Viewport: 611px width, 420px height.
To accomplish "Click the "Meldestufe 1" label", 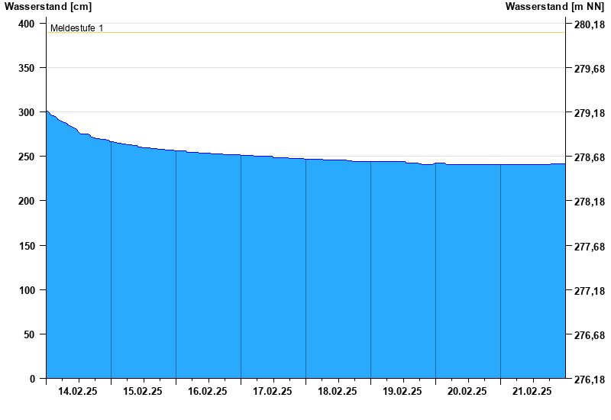I will (77, 28).
